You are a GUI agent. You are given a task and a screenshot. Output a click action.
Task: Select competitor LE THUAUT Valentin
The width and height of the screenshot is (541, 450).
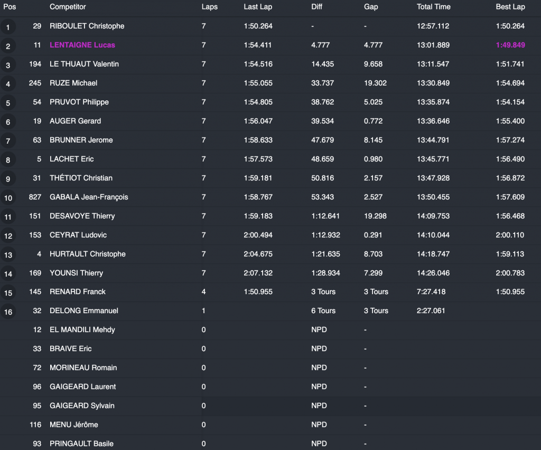84,64
